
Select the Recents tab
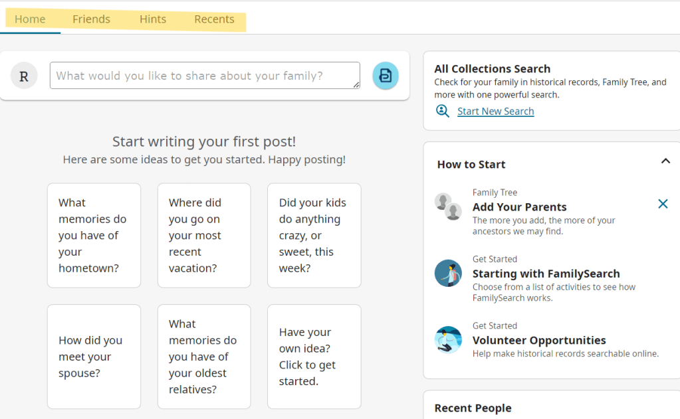[x=214, y=19]
